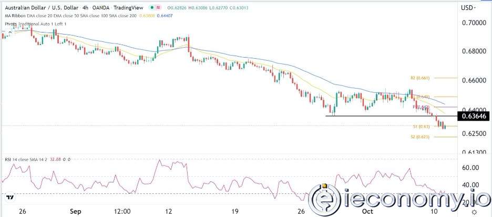The image size is (492, 217).
Task: Click the ieconomy.io watermark logo
Action: pyautogui.click(x=399, y=199)
